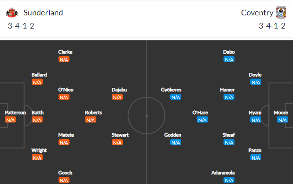Click Patterson's N/A goalkeeper badge
This screenshot has width=293, height=184.
click(x=11, y=120)
